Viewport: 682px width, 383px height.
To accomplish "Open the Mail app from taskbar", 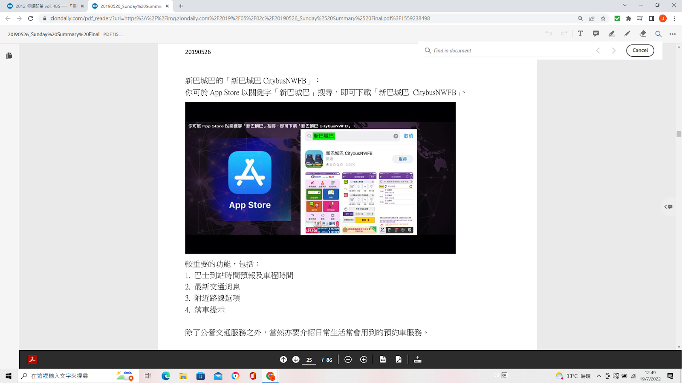I will (x=218, y=376).
